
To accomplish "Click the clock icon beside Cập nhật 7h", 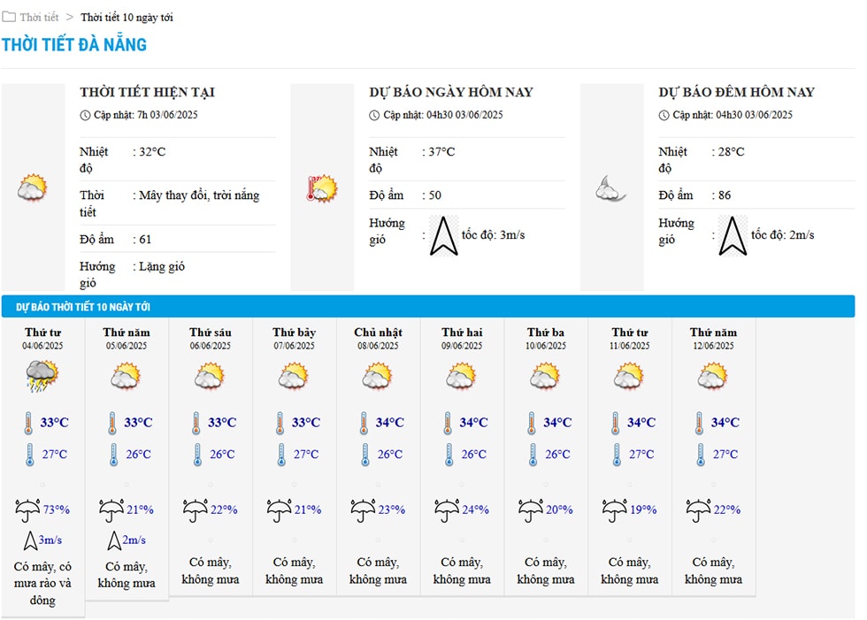I will click(85, 115).
